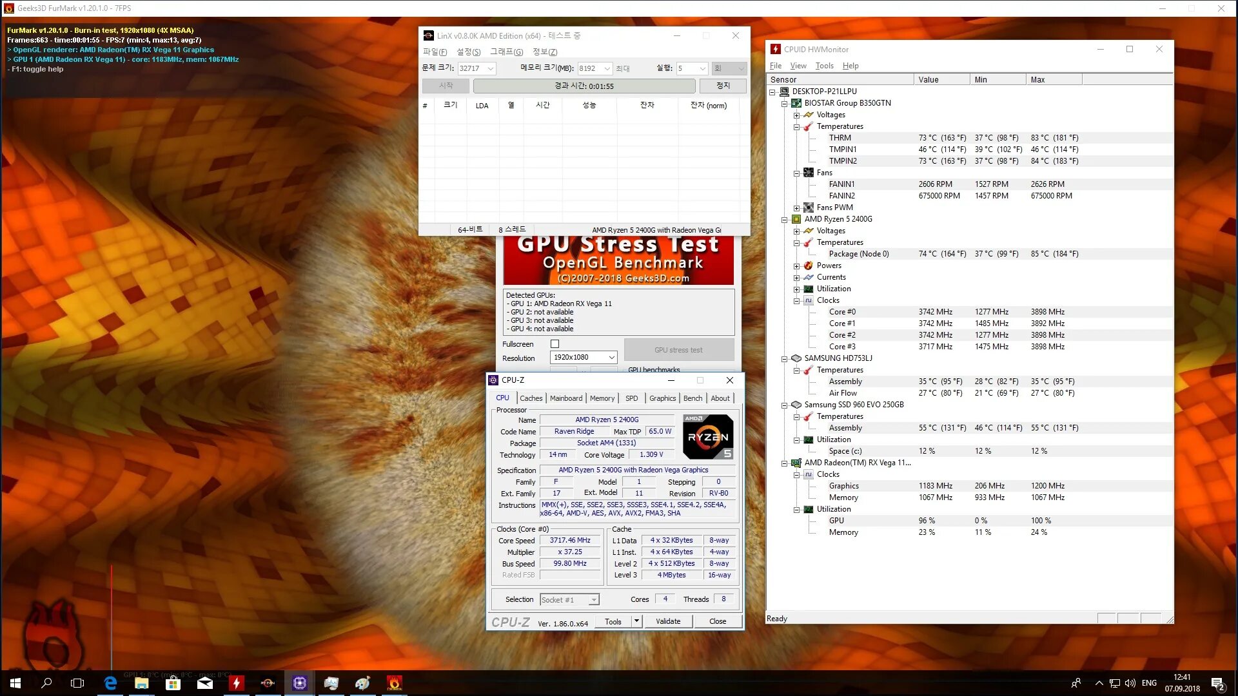Switch to FurMark via its taskbar icon
Image resolution: width=1238 pixels, height=696 pixels.
[394, 683]
